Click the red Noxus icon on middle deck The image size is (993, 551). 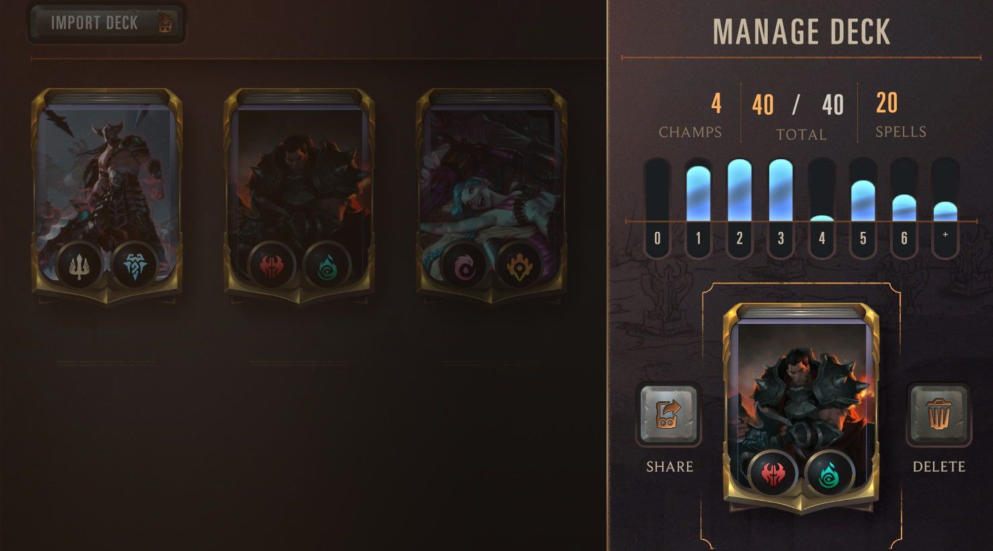click(x=272, y=265)
